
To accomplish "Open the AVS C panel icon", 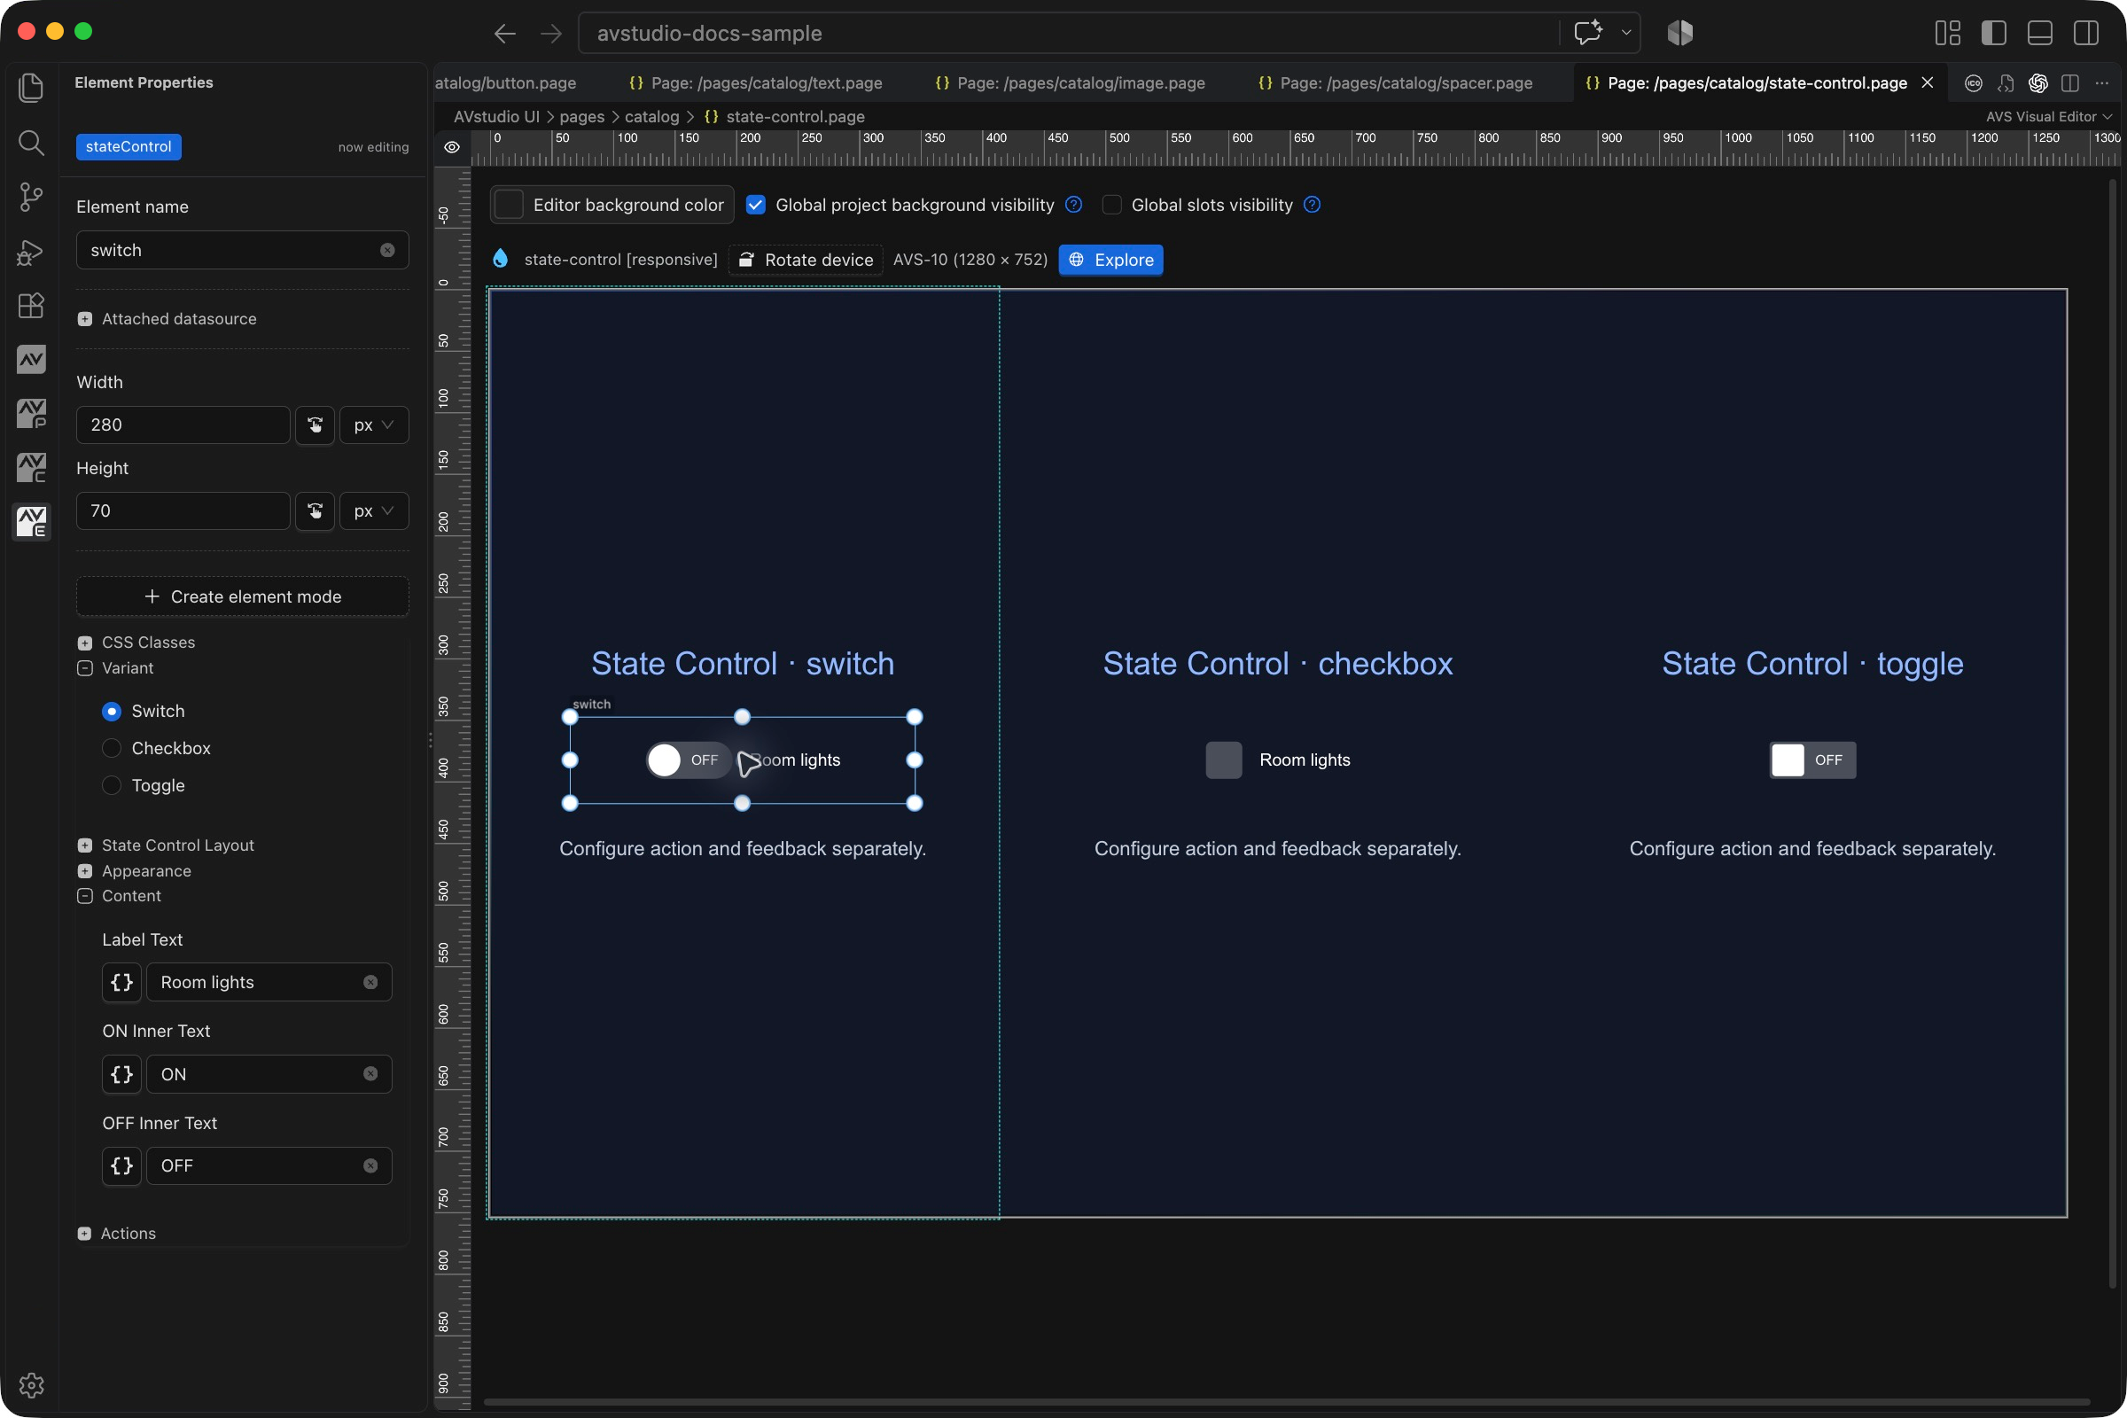I will (x=32, y=468).
